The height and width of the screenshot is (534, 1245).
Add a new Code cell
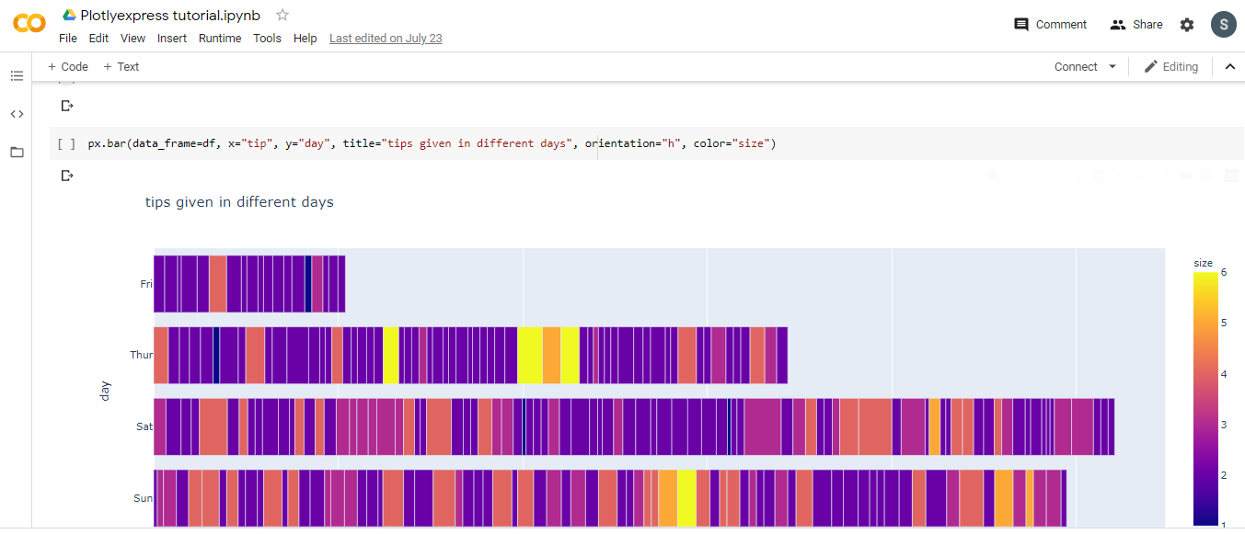pos(68,66)
